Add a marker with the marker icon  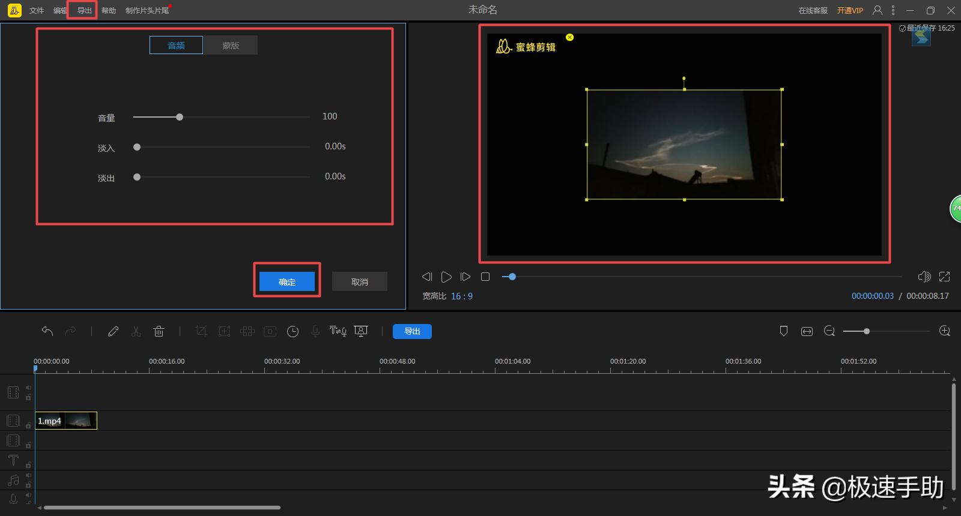(783, 331)
